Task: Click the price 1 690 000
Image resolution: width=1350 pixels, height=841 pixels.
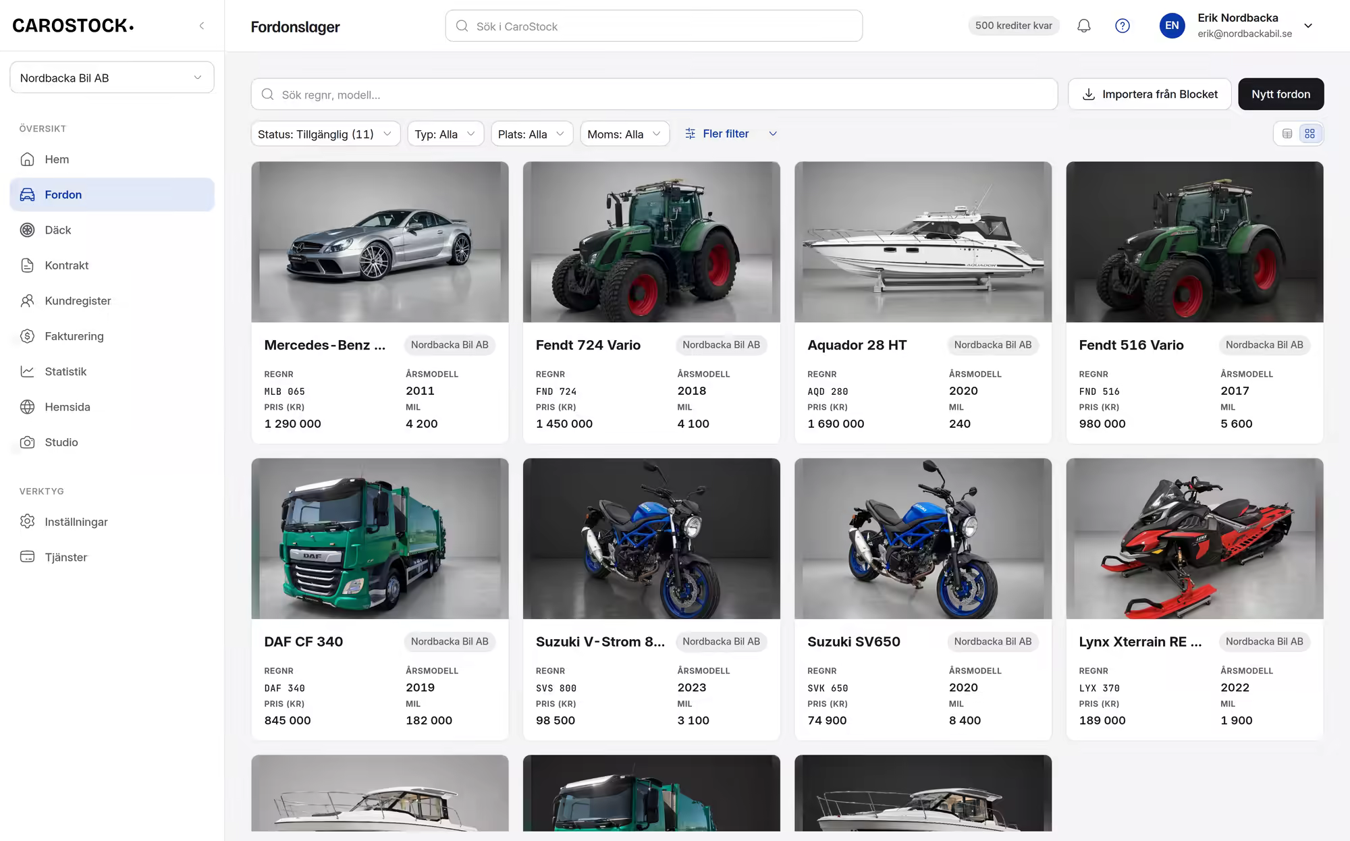Action: (836, 424)
